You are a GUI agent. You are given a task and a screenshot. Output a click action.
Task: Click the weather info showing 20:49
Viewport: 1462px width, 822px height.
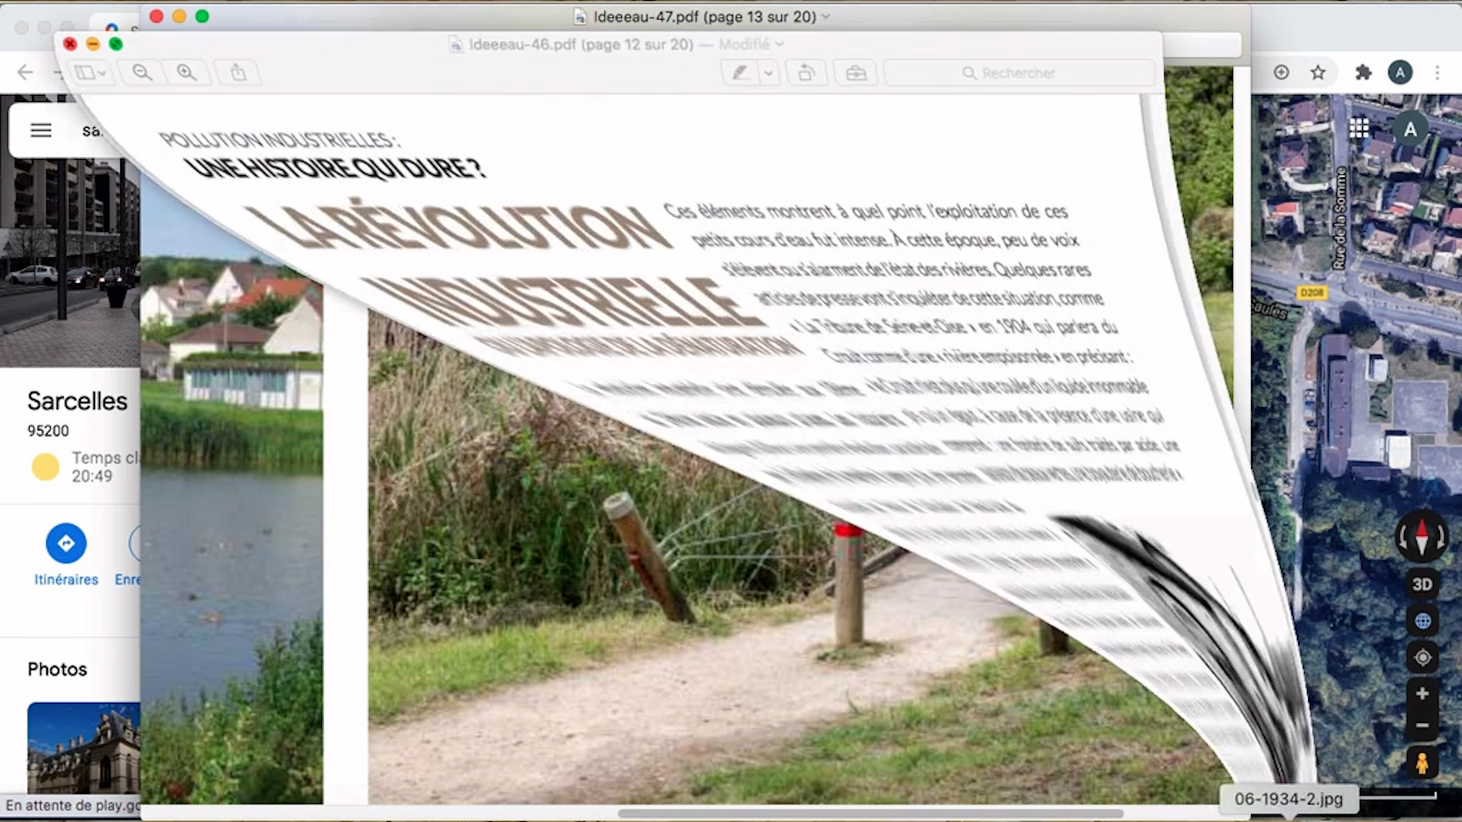[85, 467]
